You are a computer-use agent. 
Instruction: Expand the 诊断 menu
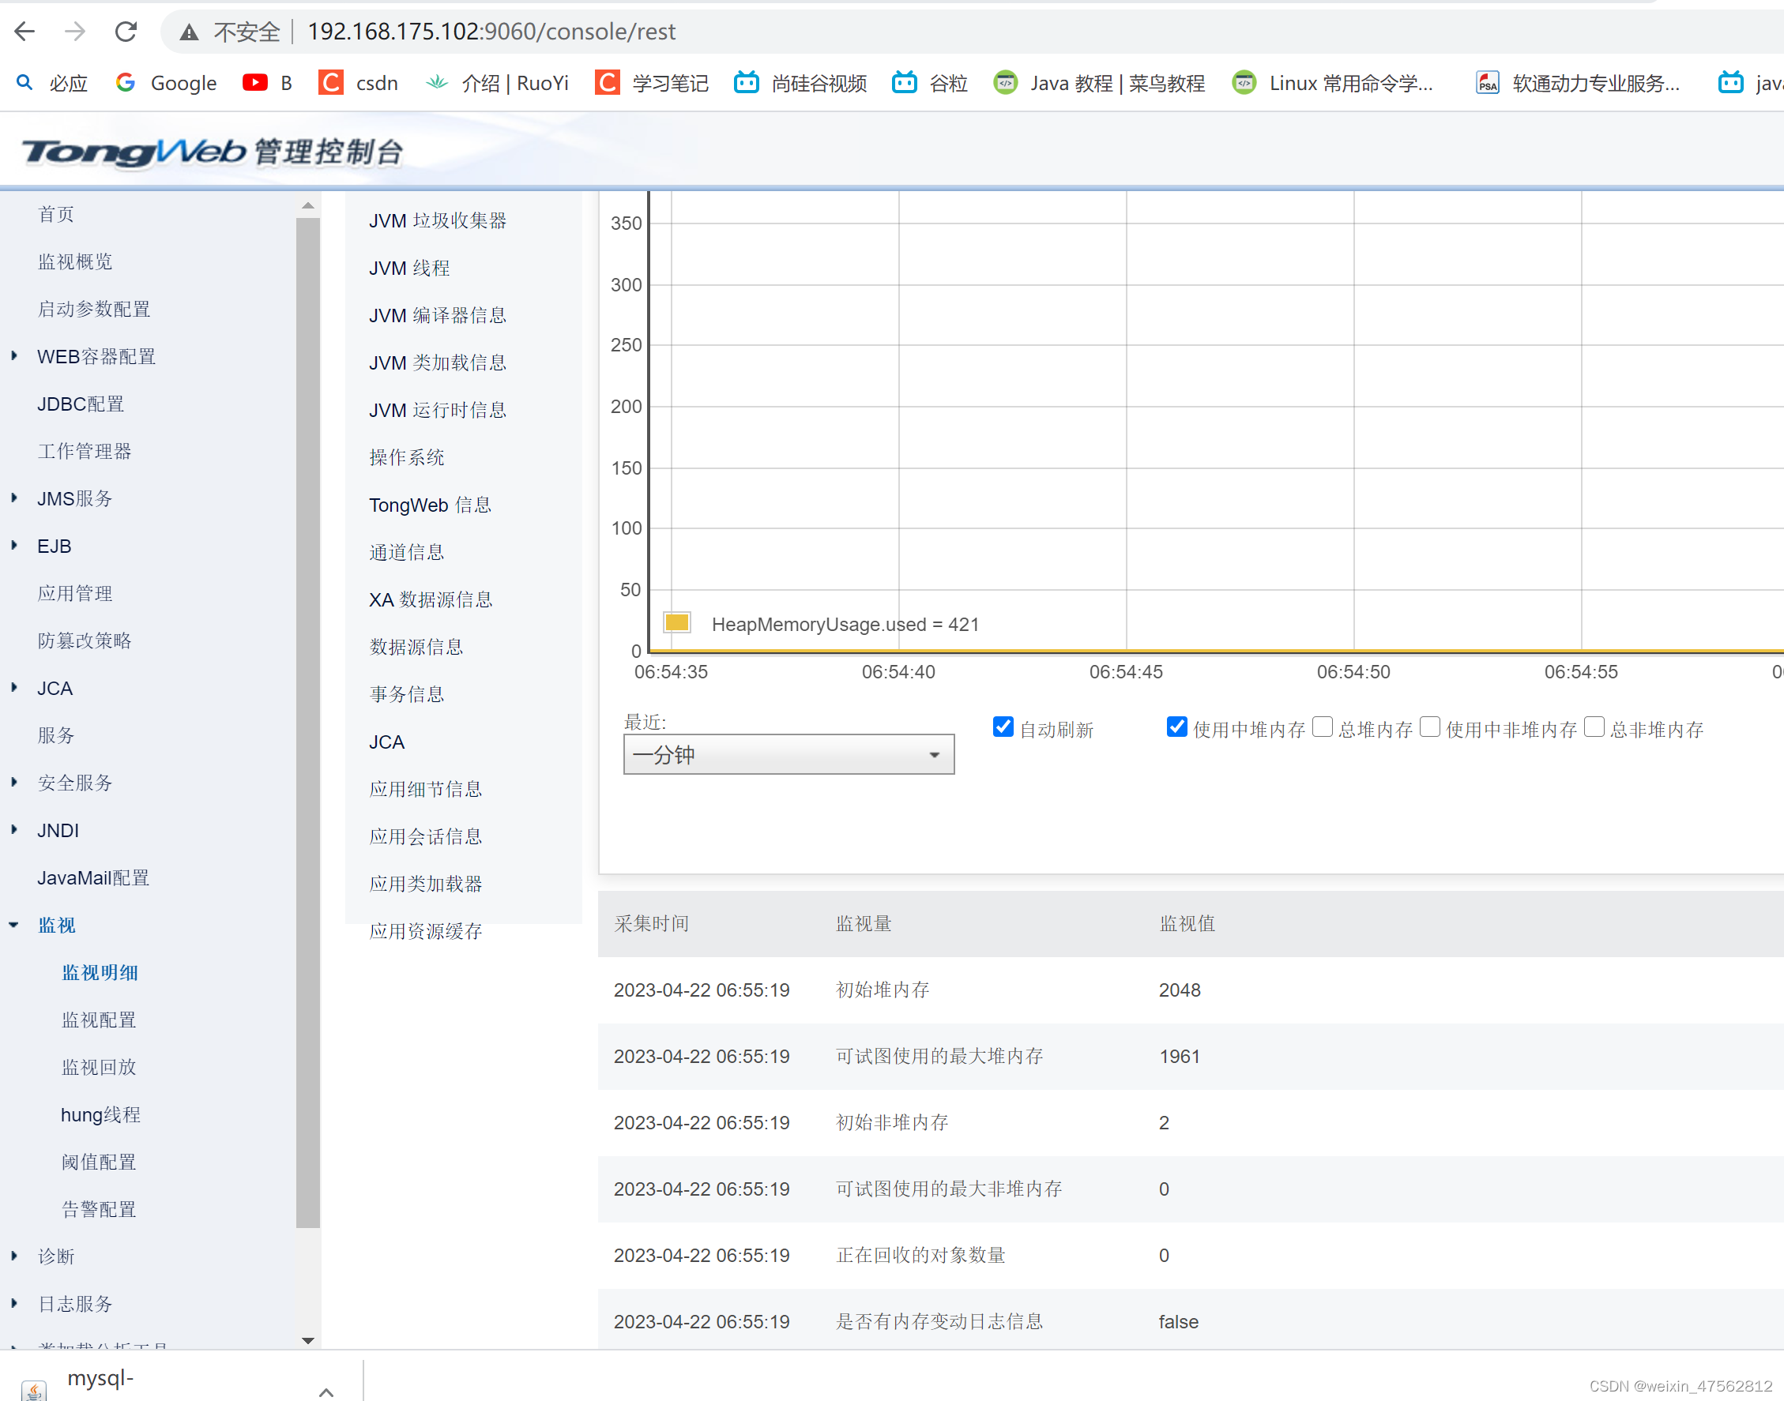[14, 1256]
